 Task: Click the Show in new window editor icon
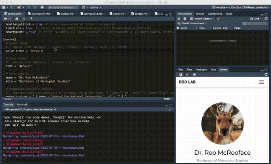[x=17, y=19]
